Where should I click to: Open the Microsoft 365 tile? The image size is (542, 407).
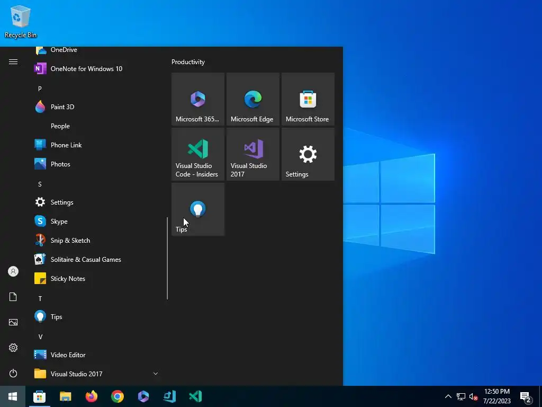point(198,99)
